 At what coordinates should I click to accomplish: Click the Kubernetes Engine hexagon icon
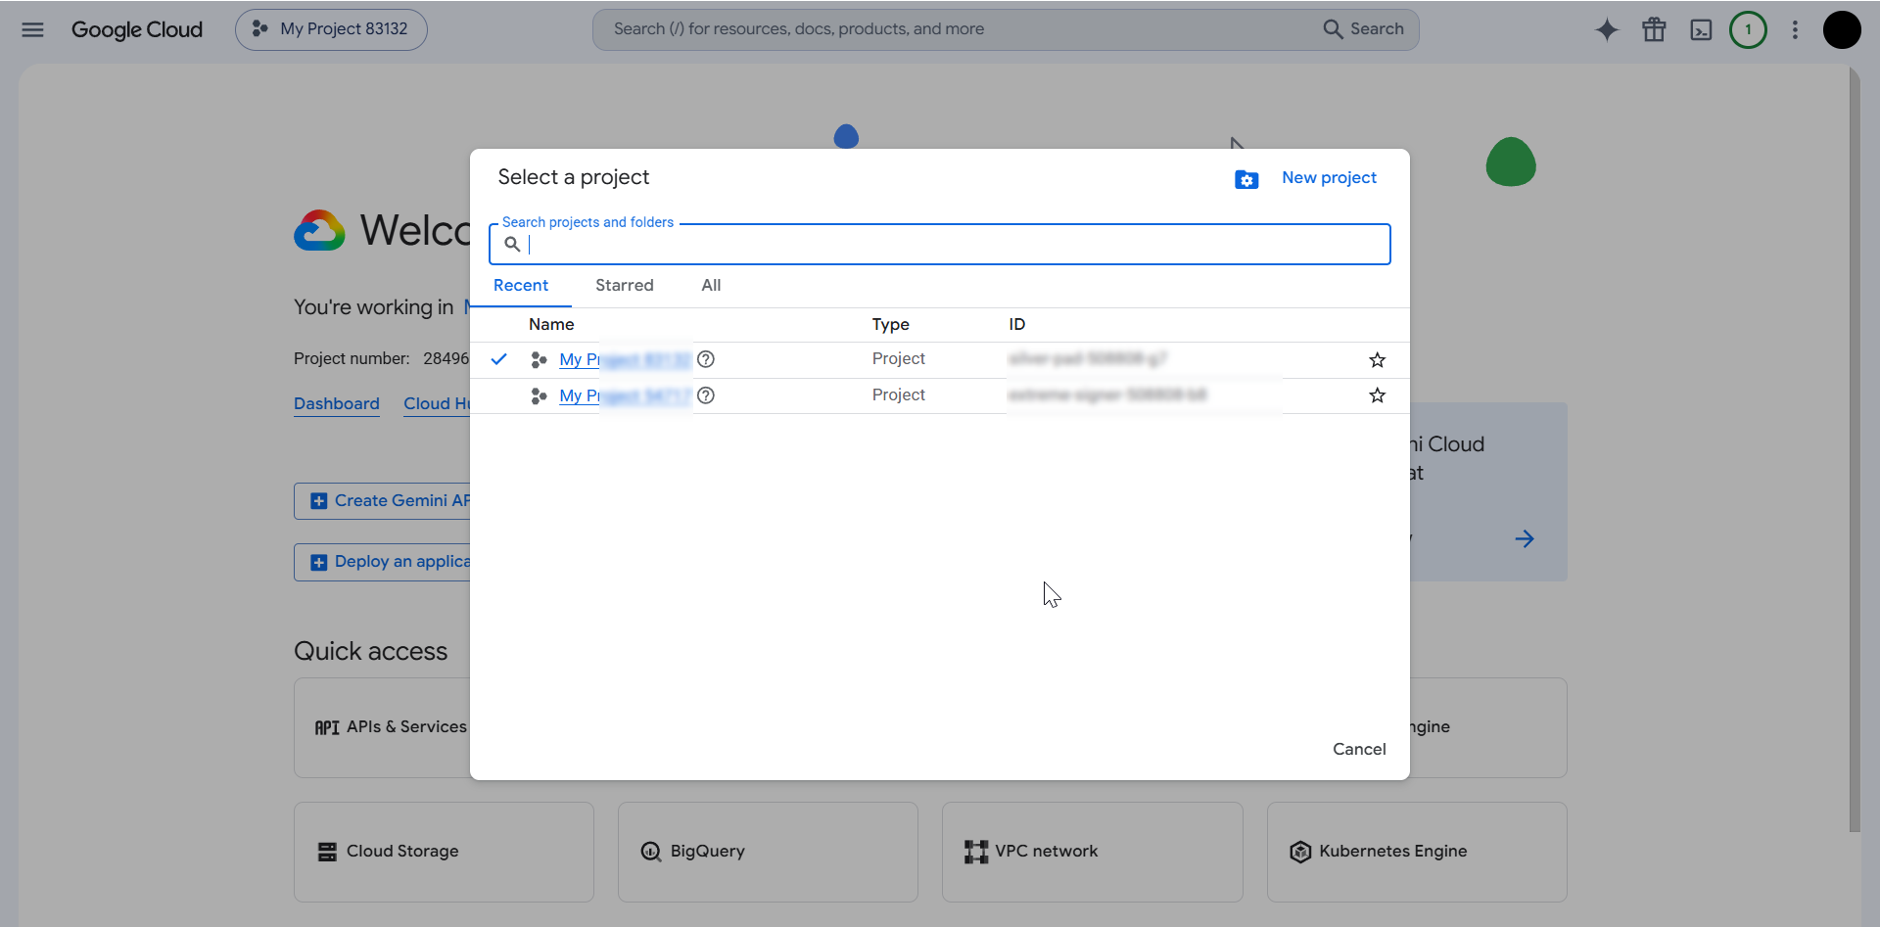[x=1300, y=852]
